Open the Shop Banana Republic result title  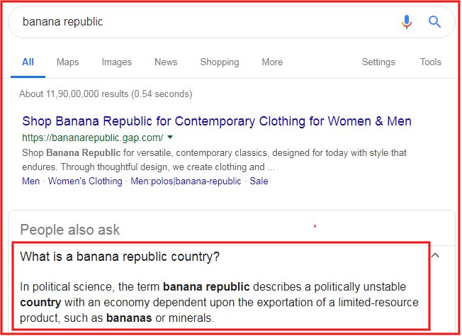[217, 121]
